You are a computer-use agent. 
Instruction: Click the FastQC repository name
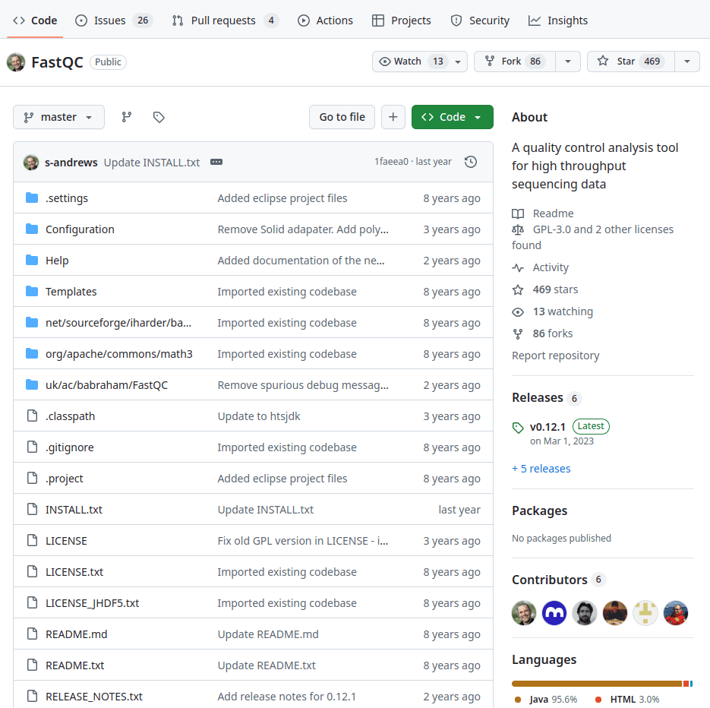tap(57, 62)
